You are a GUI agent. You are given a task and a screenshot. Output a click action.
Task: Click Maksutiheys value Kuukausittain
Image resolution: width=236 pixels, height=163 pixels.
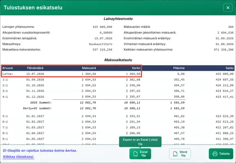(101, 44)
